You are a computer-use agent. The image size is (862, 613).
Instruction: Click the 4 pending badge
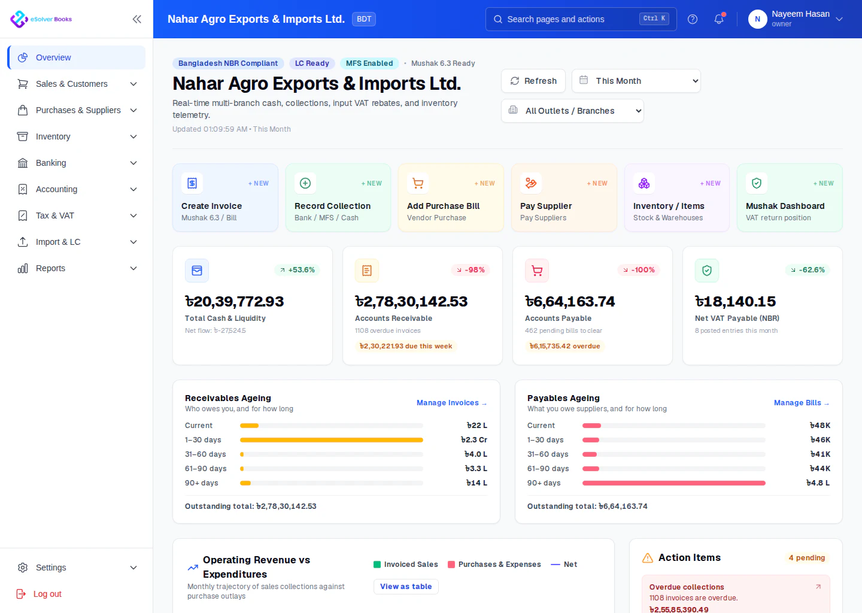(807, 558)
